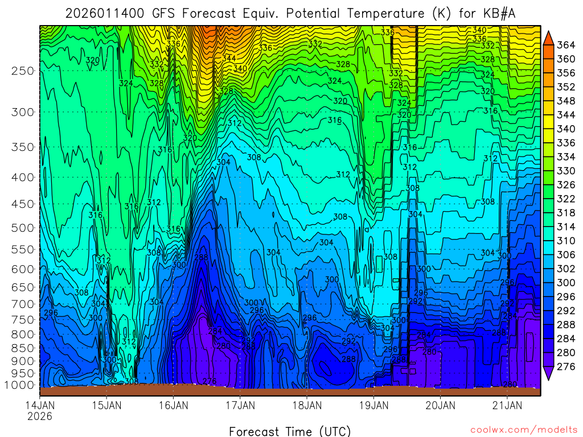The height and width of the screenshot is (437, 583).
Task: Click the 18JAN tick label
Action: [x=307, y=406]
